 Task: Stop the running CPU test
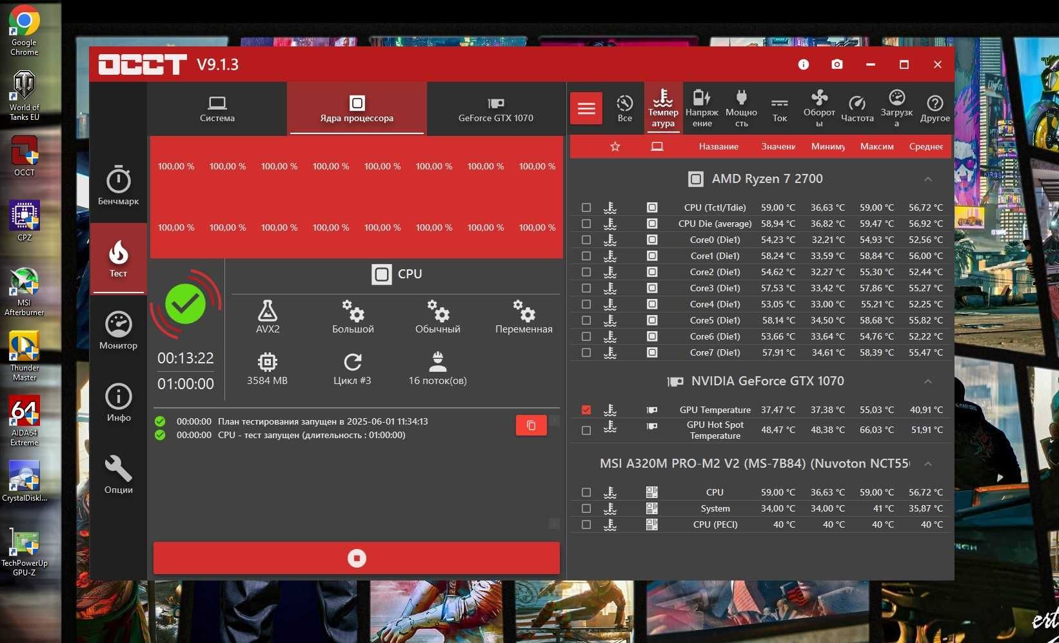(x=357, y=558)
